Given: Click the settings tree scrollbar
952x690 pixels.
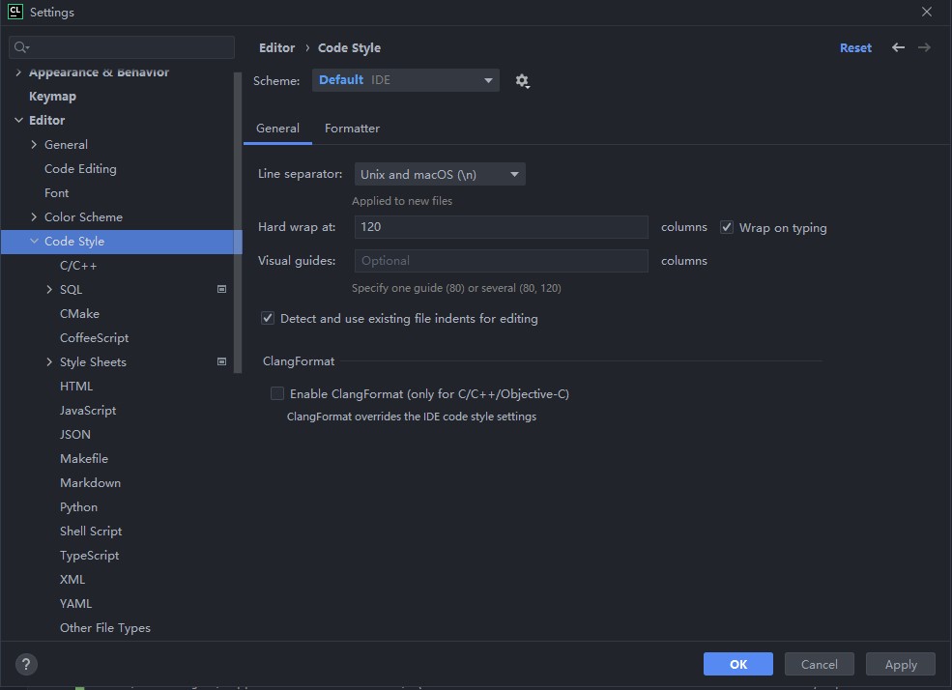Looking at the screenshot, I should (x=238, y=222).
